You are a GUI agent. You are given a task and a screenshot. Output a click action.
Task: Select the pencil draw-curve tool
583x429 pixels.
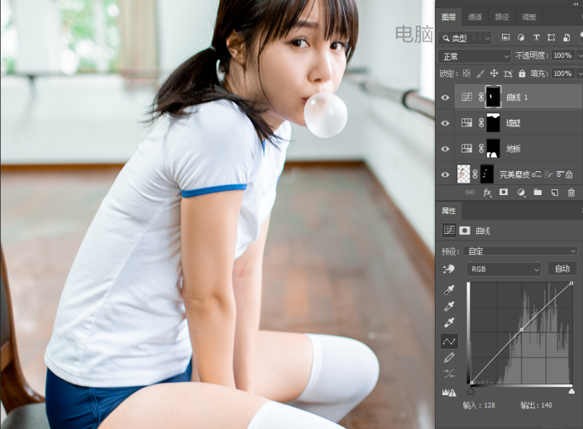[x=450, y=358]
